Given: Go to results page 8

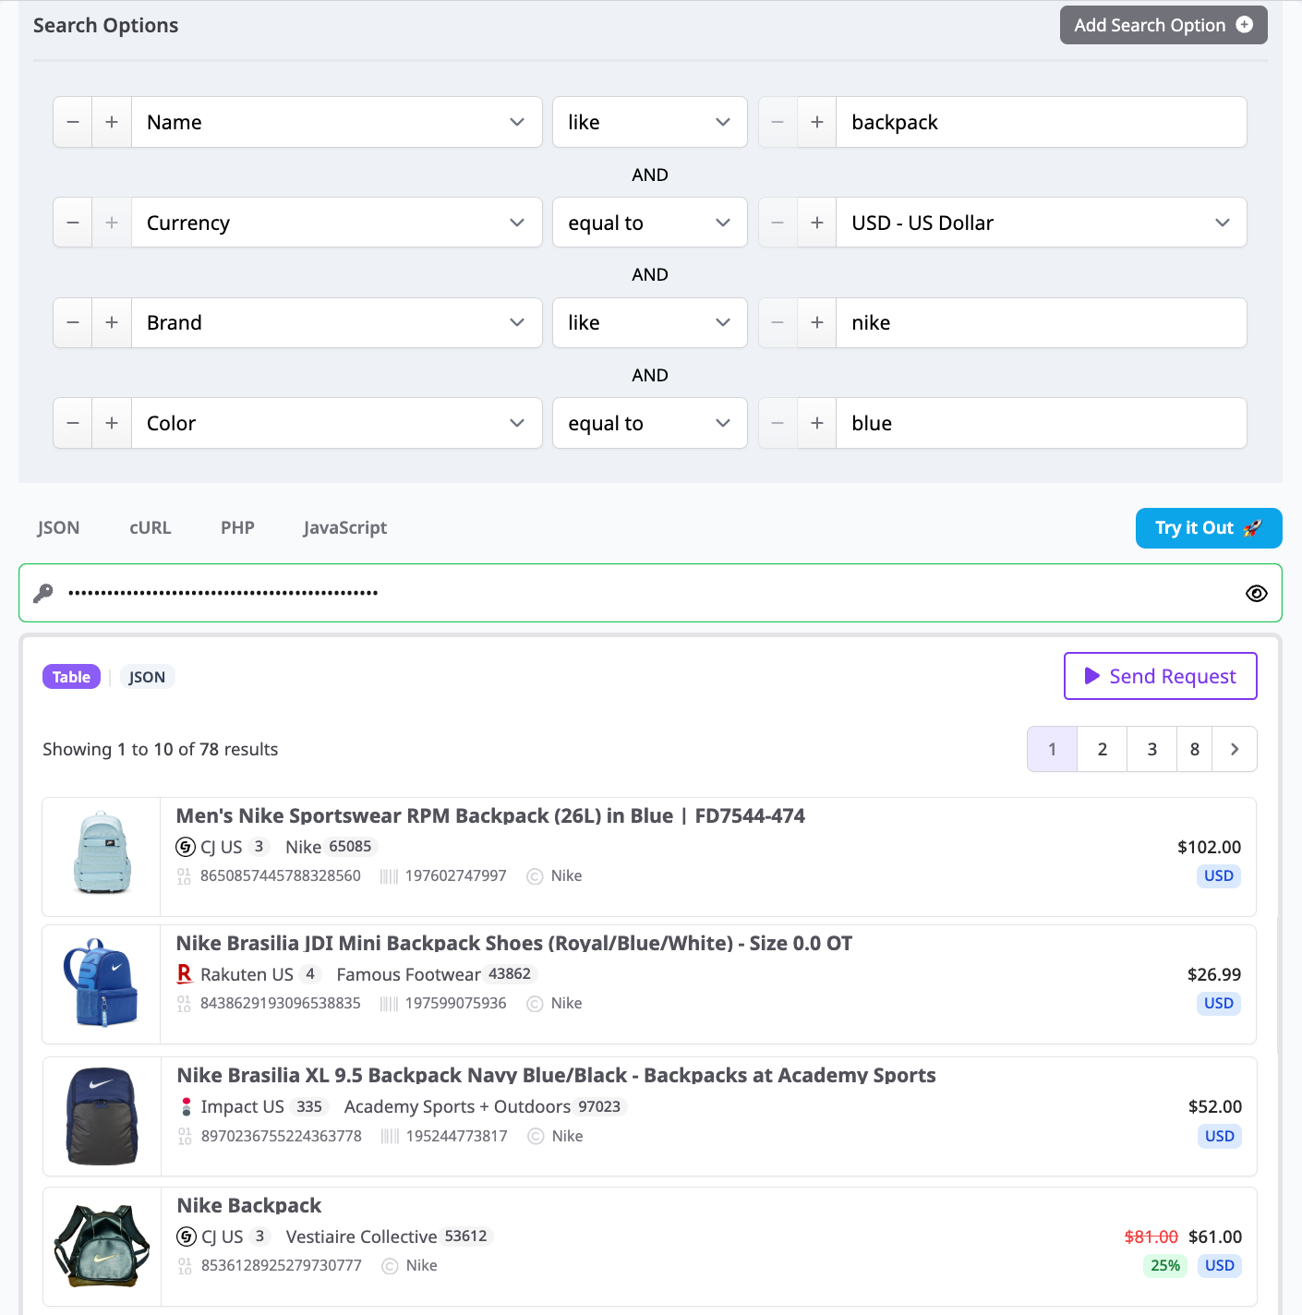Looking at the screenshot, I should pyautogui.click(x=1195, y=749).
